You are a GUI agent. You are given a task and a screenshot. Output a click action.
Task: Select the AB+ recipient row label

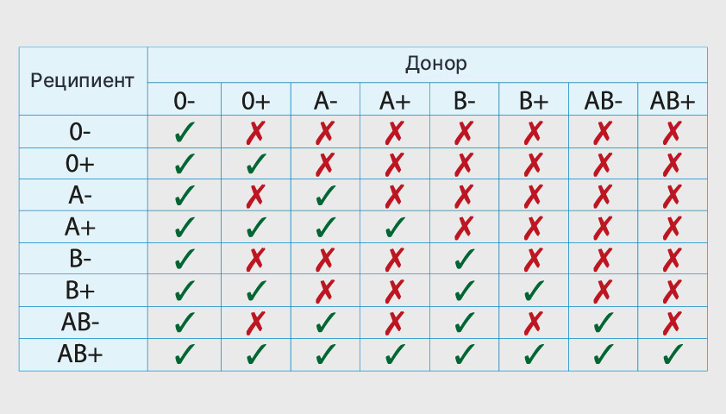pos(82,354)
